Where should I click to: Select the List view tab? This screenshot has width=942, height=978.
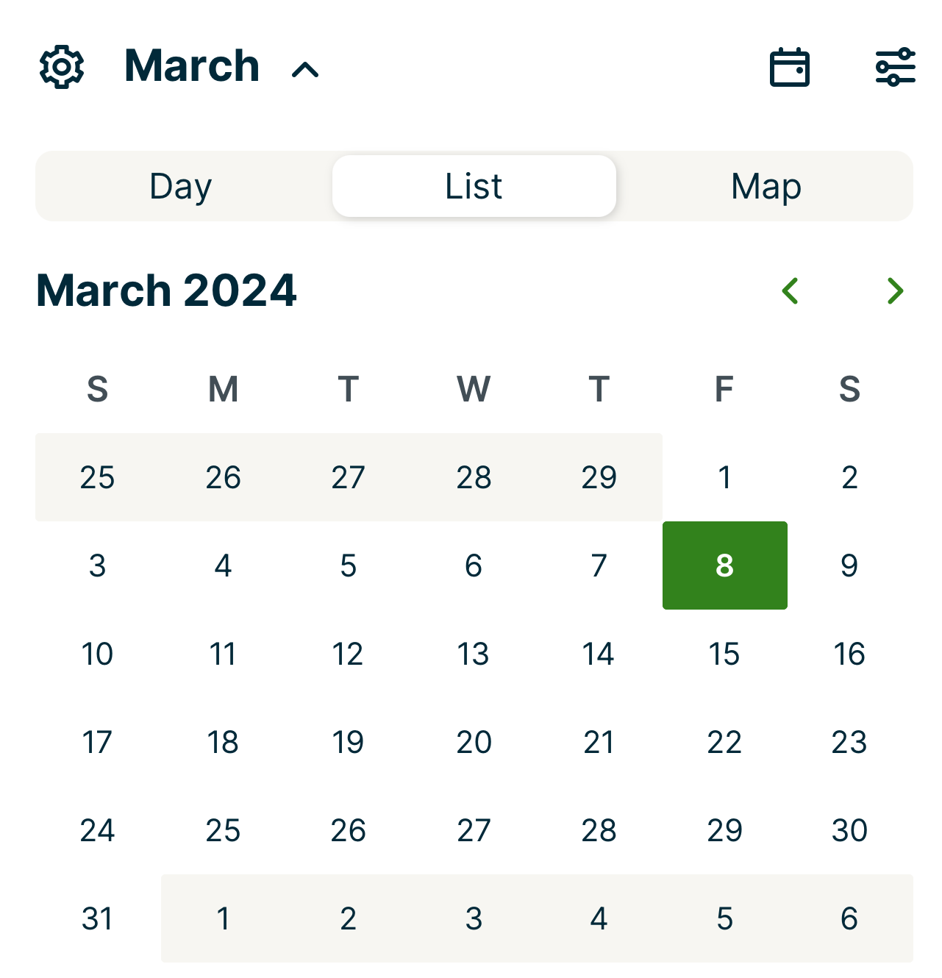coord(474,186)
